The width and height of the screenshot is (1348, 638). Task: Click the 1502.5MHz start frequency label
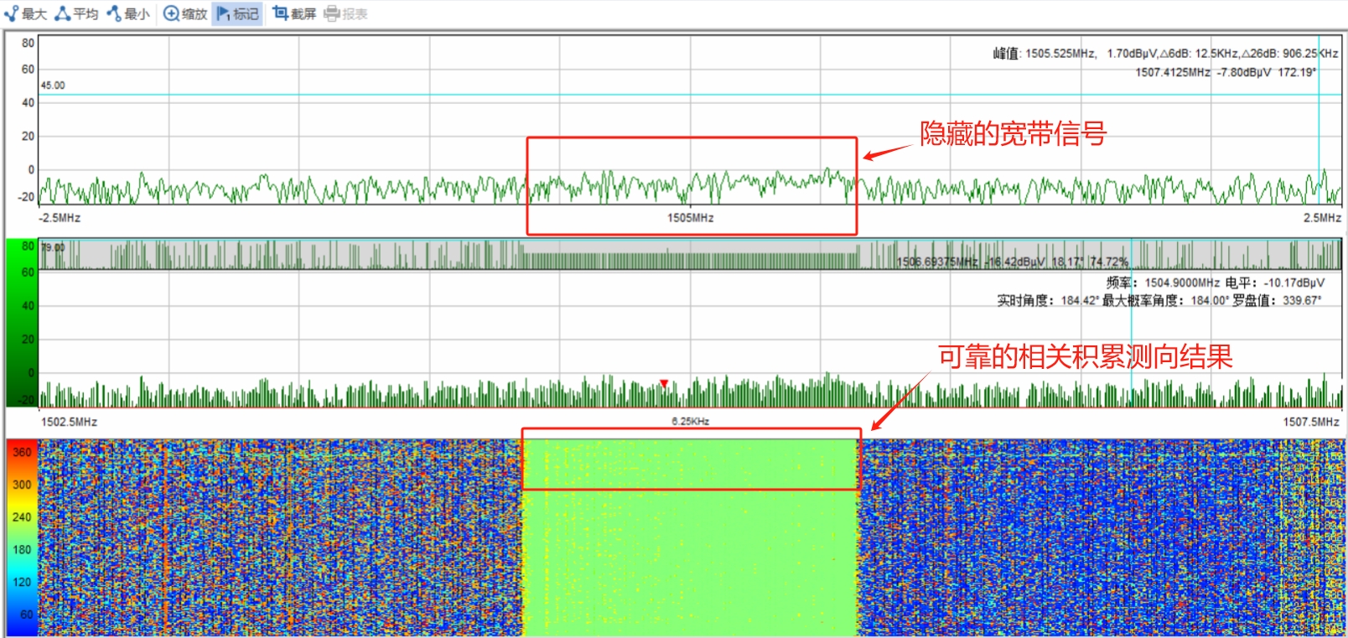[x=69, y=422]
